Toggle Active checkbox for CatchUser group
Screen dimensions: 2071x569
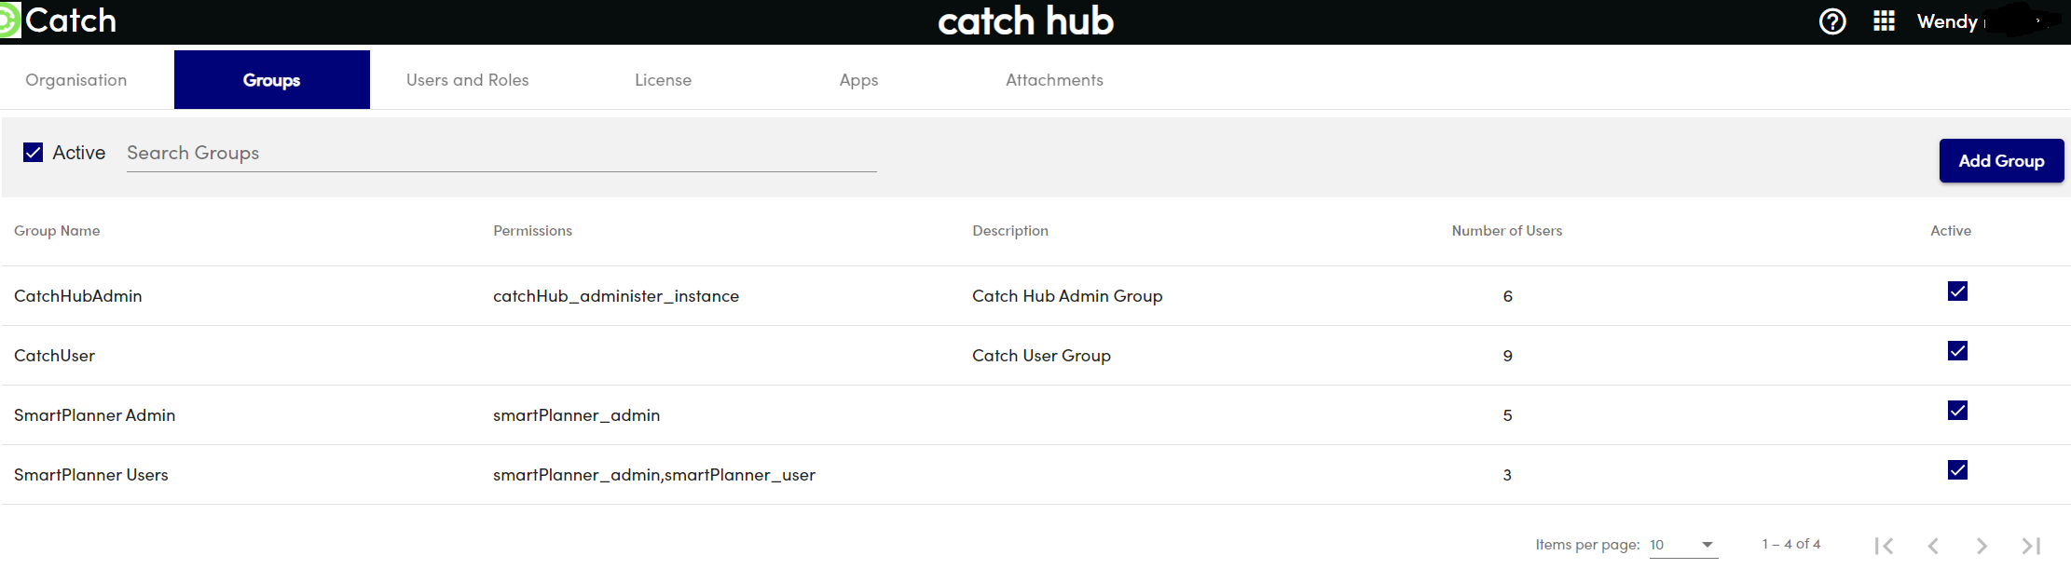point(1957,351)
